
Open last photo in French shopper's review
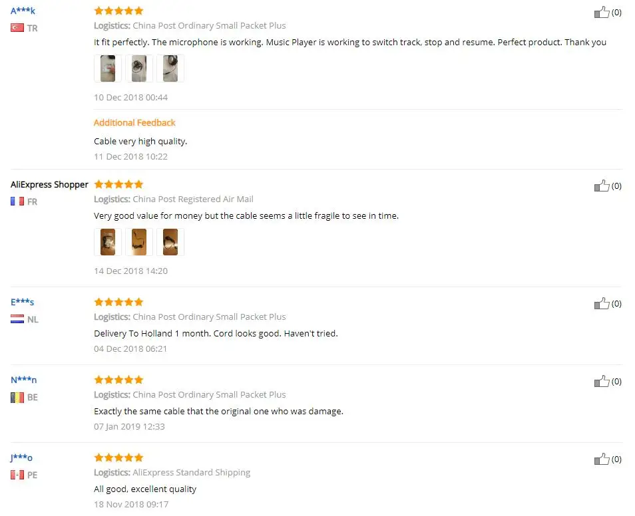click(170, 242)
